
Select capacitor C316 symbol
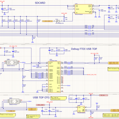coord(49,111)
